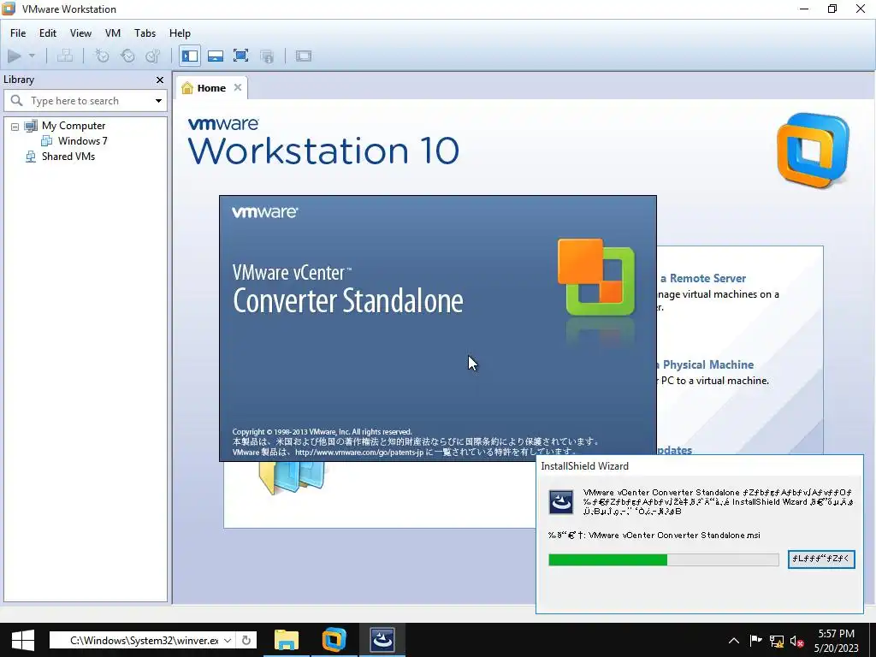This screenshot has height=657, width=876.
Task: Click the VMware Workstation 10 logo icon
Action: click(x=813, y=150)
